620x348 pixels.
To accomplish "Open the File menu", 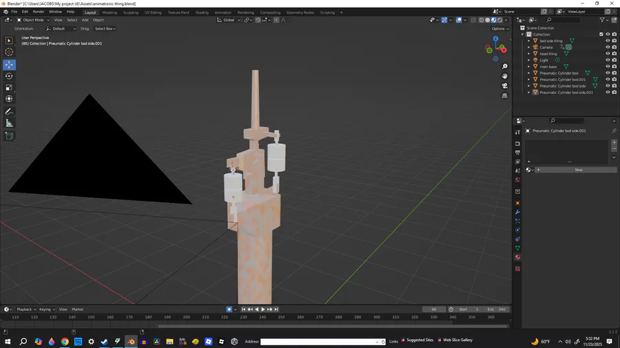I will point(14,12).
